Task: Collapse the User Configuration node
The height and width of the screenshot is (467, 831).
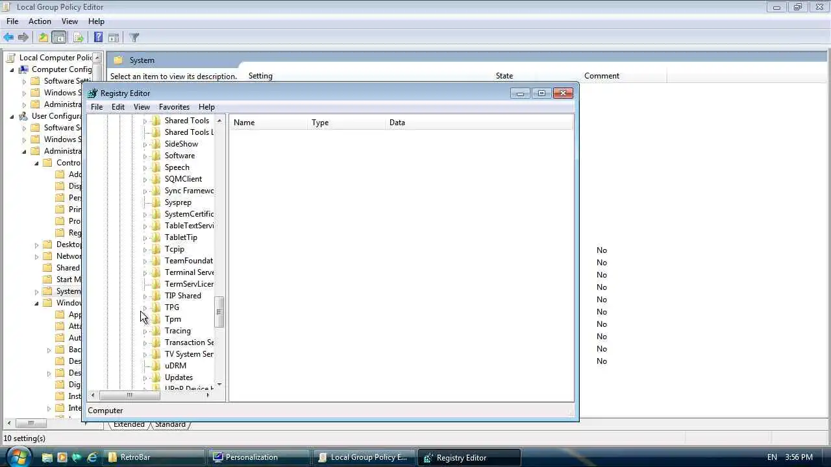Action: [x=12, y=116]
